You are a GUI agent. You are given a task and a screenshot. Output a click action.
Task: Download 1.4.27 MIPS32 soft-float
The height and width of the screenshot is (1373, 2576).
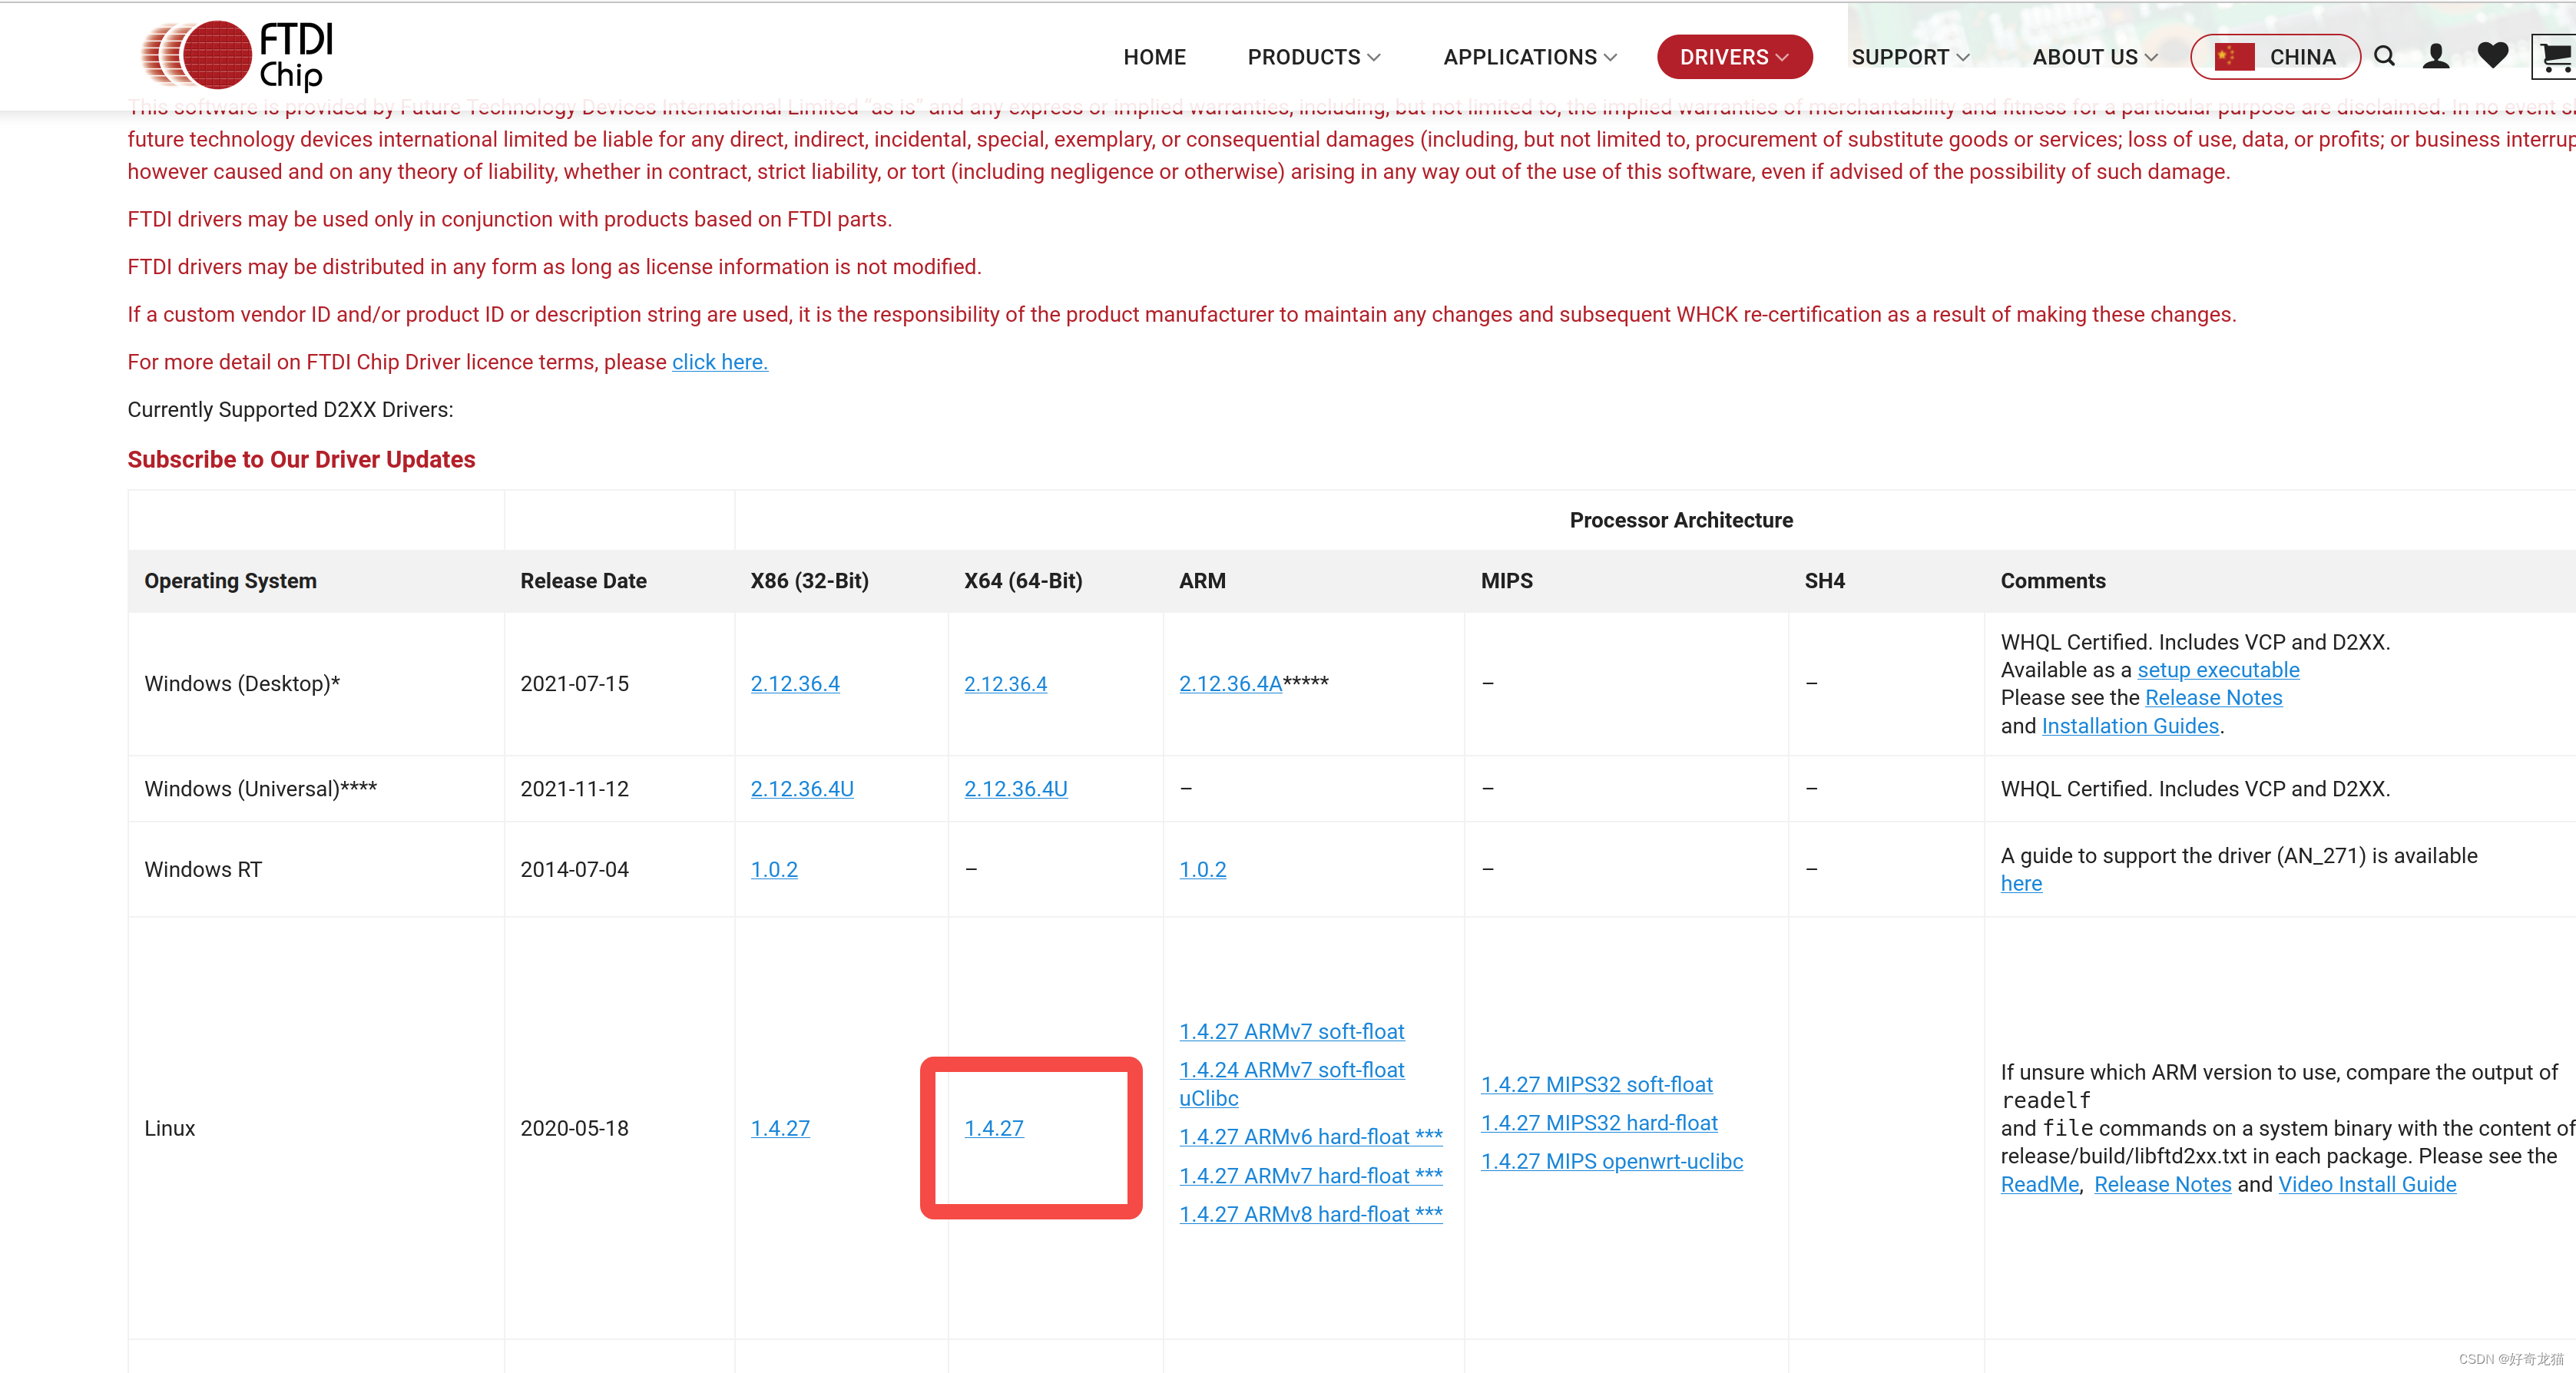coord(1596,1085)
